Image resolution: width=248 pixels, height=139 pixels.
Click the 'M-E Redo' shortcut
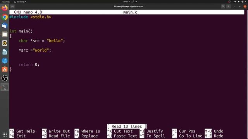pyautogui.click(x=214, y=136)
